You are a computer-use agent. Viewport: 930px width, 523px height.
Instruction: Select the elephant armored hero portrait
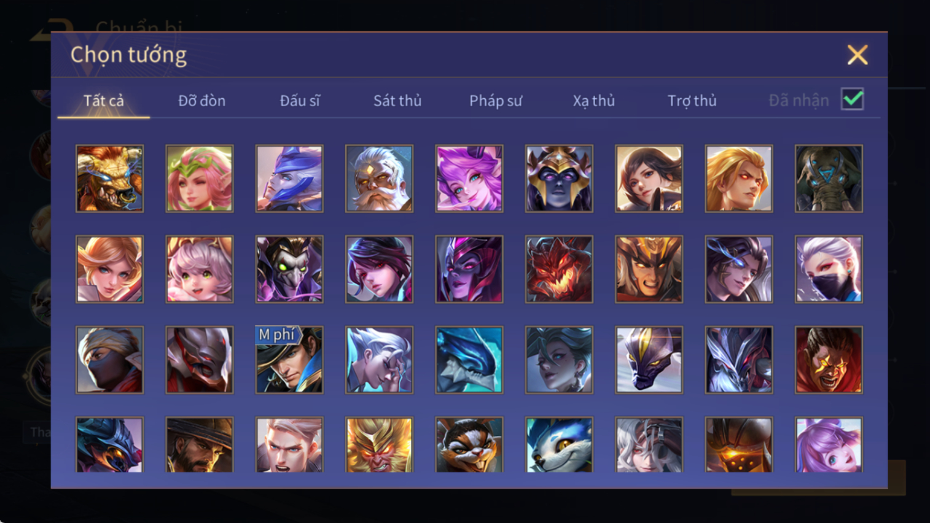tap(829, 179)
